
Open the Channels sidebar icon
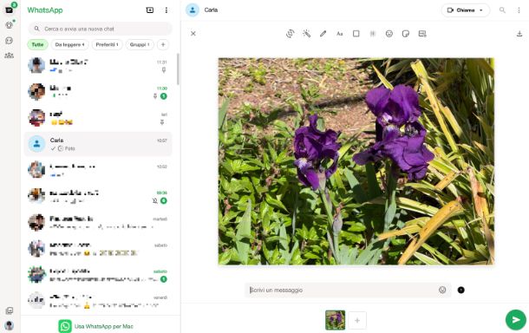tap(10, 41)
